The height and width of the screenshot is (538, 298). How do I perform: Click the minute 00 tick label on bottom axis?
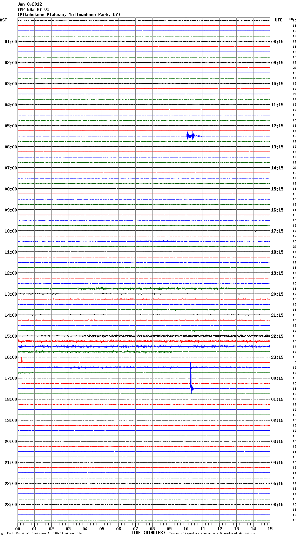click(18, 529)
